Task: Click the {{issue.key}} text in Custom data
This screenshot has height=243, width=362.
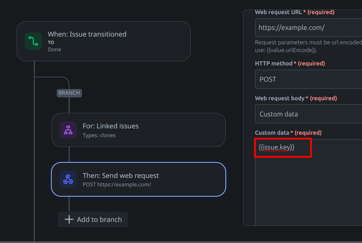Action: click(276, 147)
